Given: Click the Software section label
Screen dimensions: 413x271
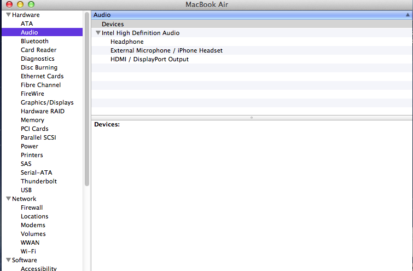Looking at the screenshot, I should [24, 260].
